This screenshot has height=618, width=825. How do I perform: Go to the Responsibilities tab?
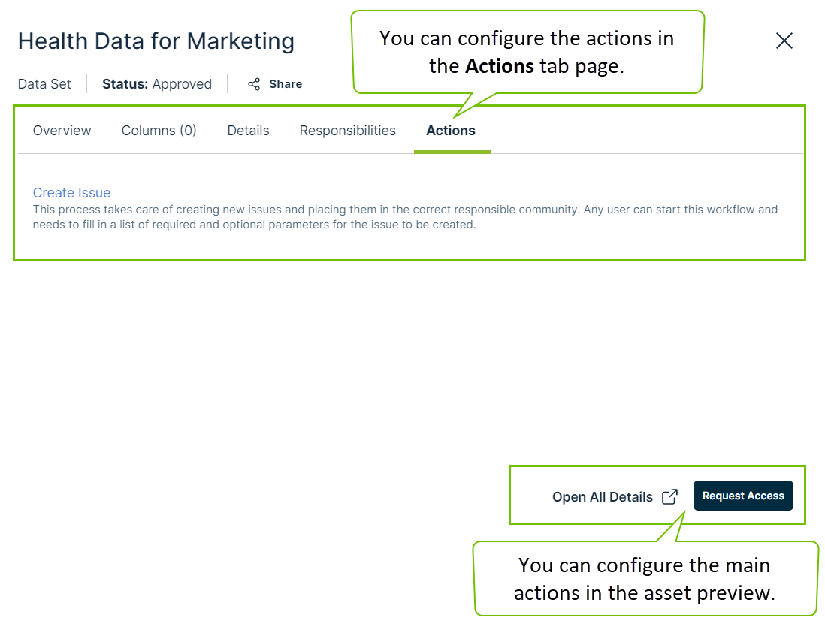[347, 131]
